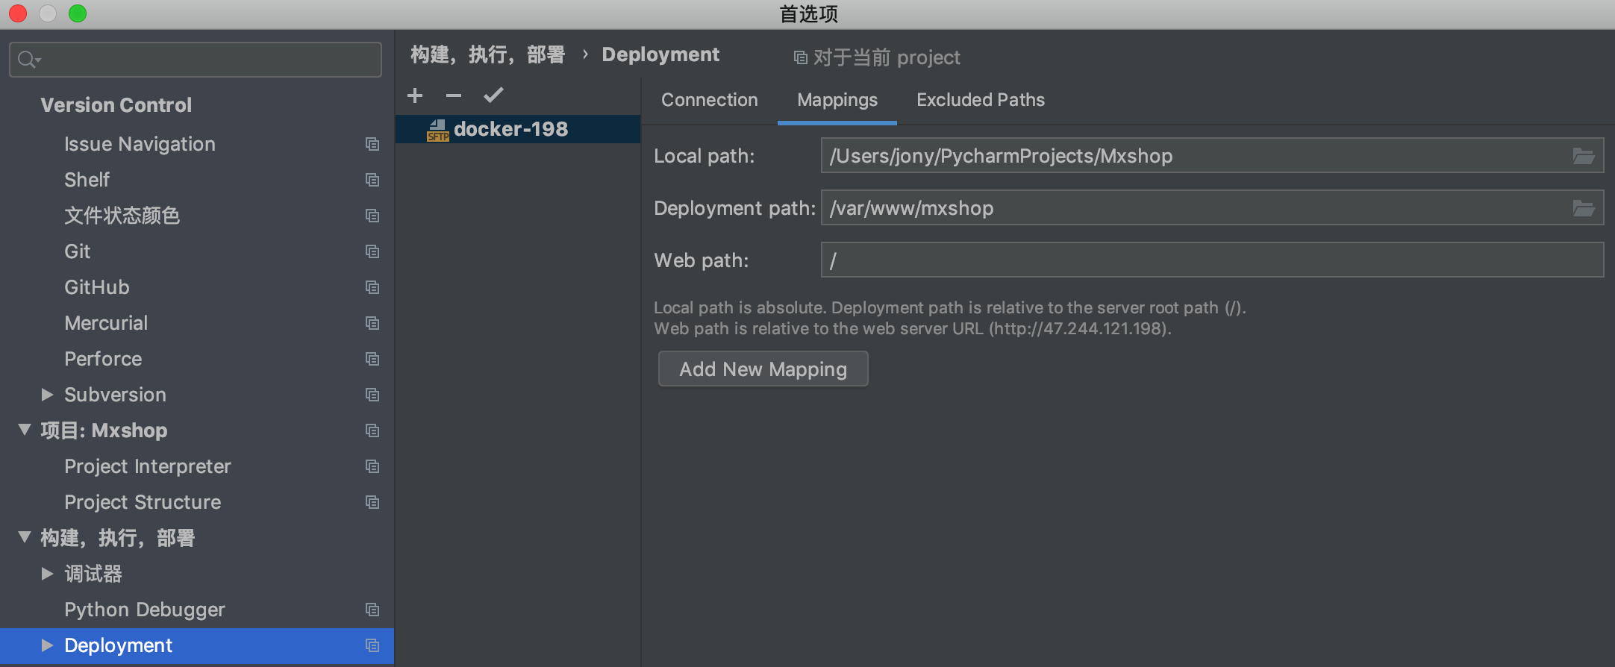The width and height of the screenshot is (1615, 667).
Task: Expand the 调试器 node
Action: 47,574
